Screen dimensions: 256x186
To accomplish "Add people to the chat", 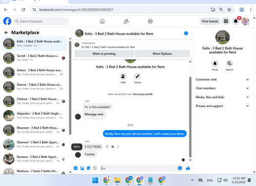I will point(123,76).
